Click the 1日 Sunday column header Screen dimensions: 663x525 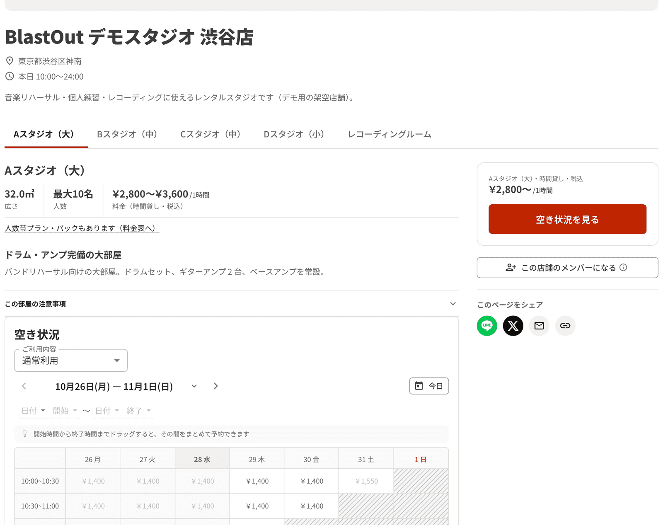pos(421,459)
